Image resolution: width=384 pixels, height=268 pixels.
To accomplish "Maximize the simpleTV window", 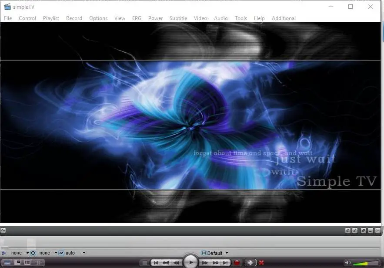I will coord(351,7).
